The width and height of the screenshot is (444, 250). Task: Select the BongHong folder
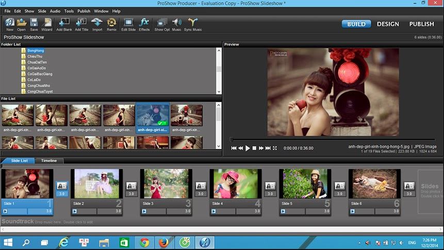[36, 51]
